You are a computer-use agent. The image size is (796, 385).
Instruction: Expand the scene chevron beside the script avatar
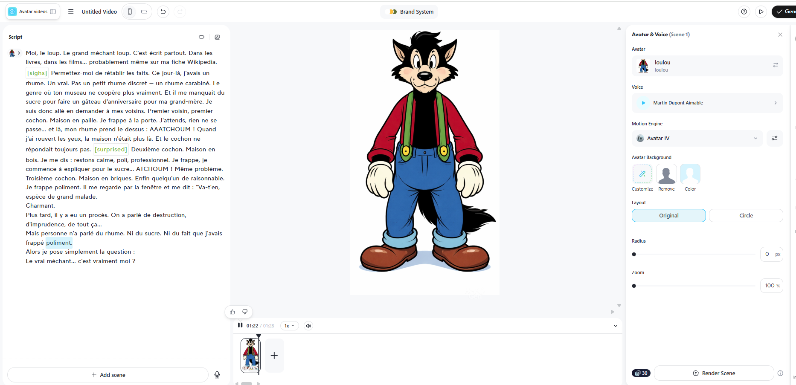point(19,53)
